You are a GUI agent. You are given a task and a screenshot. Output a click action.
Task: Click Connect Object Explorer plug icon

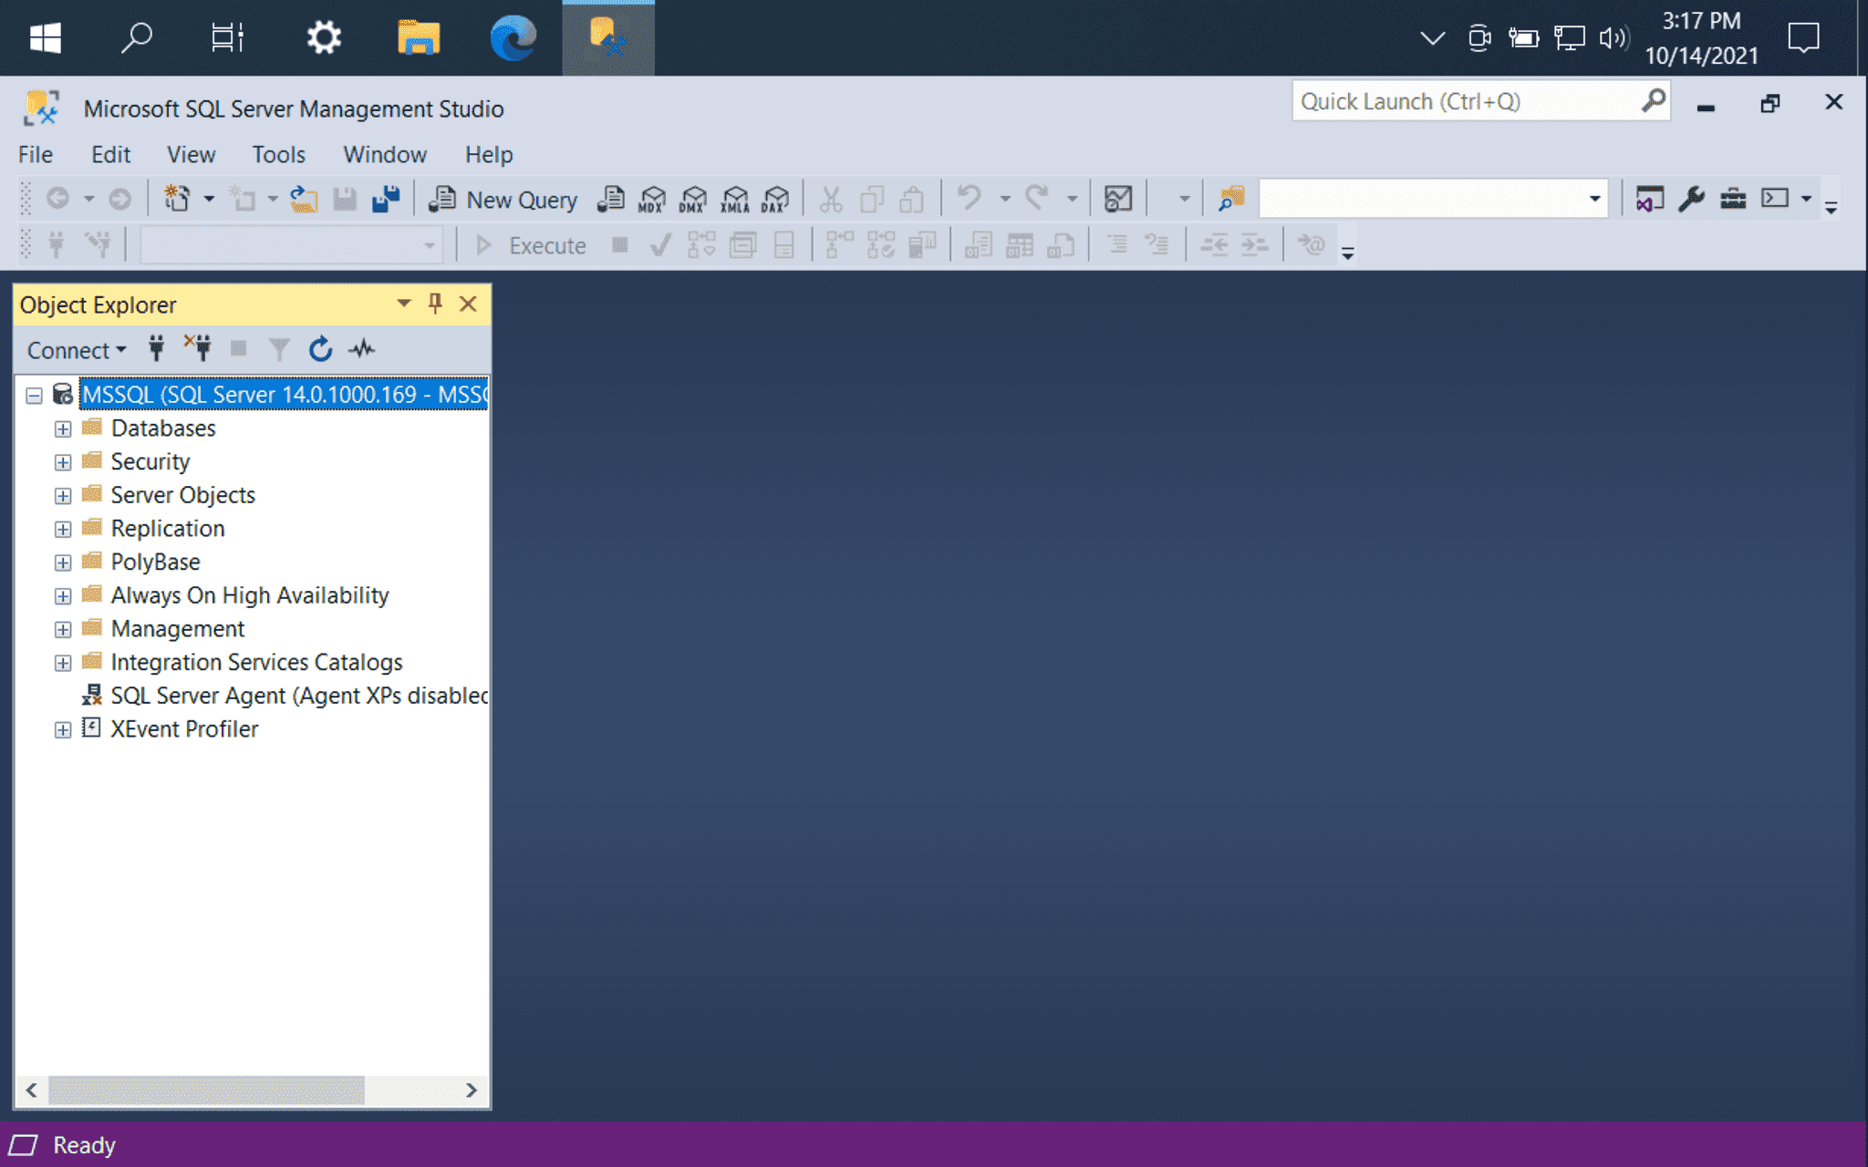[x=157, y=349]
